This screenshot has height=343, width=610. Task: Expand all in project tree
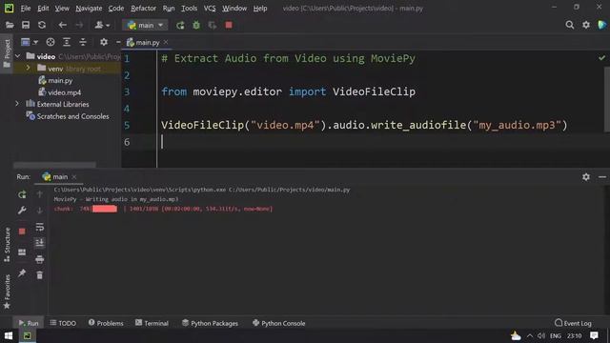67,42
